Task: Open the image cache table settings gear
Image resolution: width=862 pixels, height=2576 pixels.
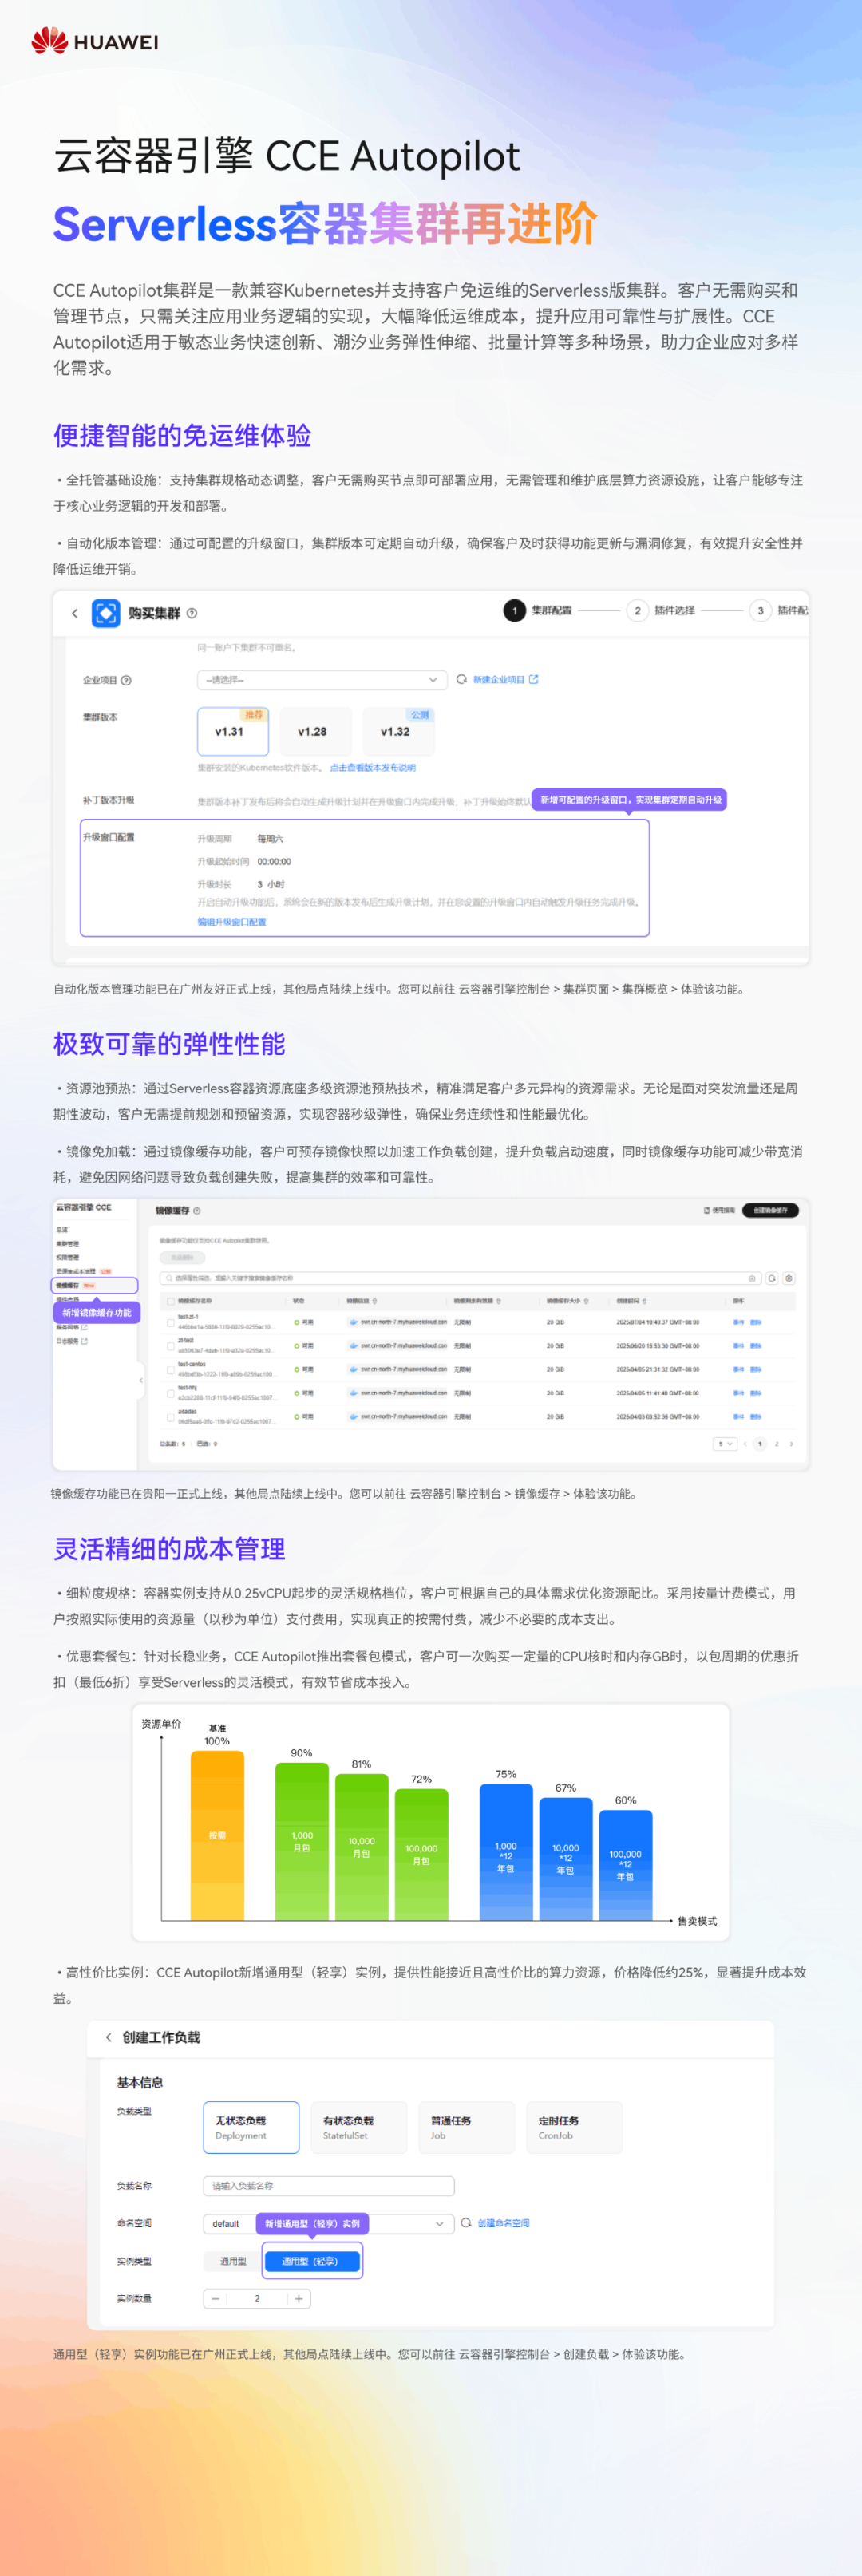Action: 789,1278
